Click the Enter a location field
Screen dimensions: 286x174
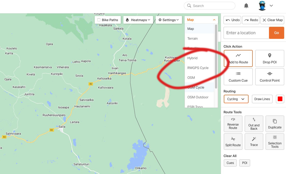pos(246,33)
